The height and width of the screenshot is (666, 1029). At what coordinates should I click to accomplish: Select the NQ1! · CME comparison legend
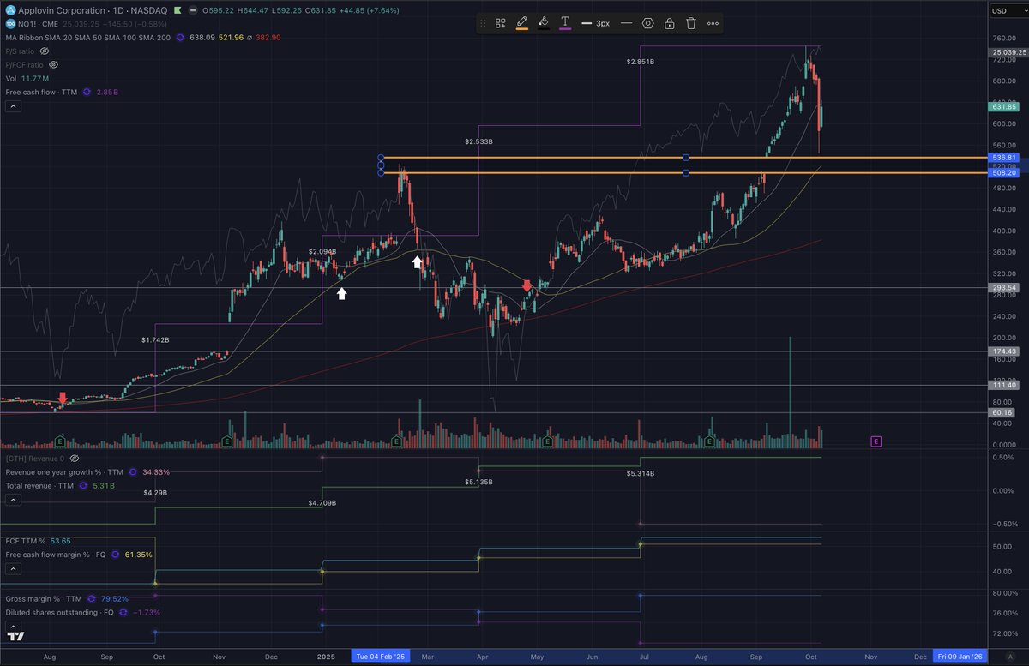38,24
